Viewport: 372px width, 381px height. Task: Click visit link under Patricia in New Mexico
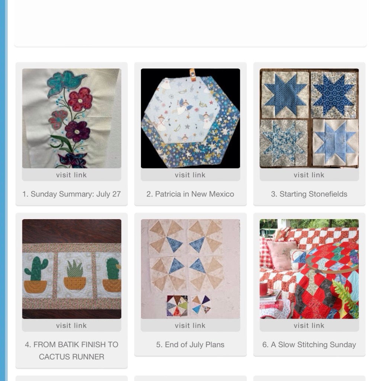click(x=190, y=175)
